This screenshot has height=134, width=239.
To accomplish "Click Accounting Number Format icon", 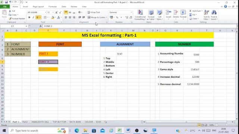I will pyautogui.click(x=111, y=17).
